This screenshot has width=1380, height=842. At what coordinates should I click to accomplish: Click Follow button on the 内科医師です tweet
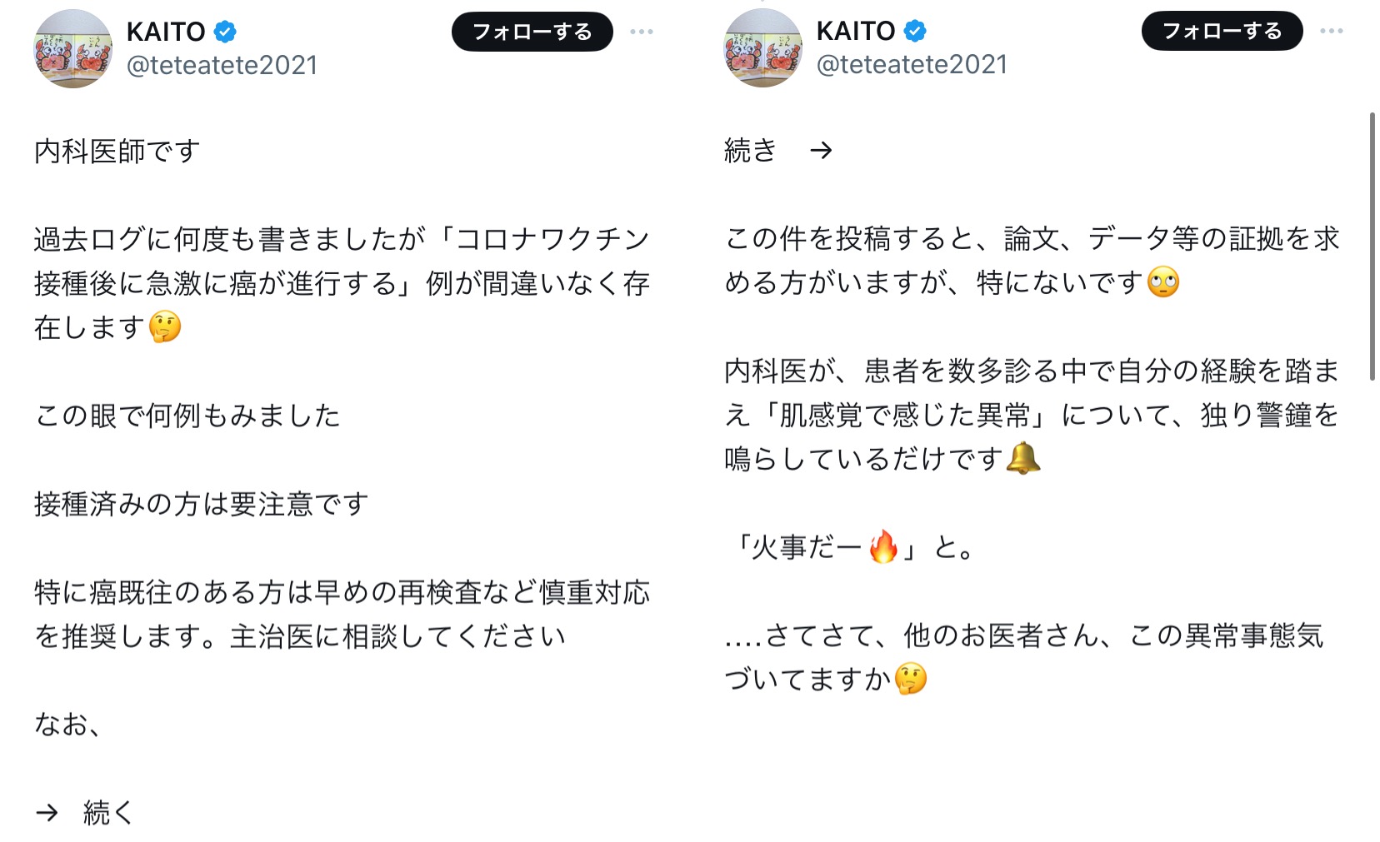pos(532,32)
